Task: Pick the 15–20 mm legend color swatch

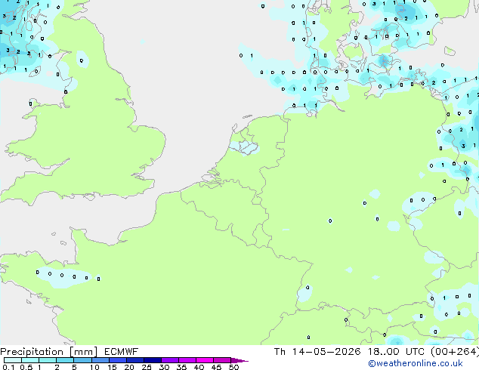Action: (118, 360)
